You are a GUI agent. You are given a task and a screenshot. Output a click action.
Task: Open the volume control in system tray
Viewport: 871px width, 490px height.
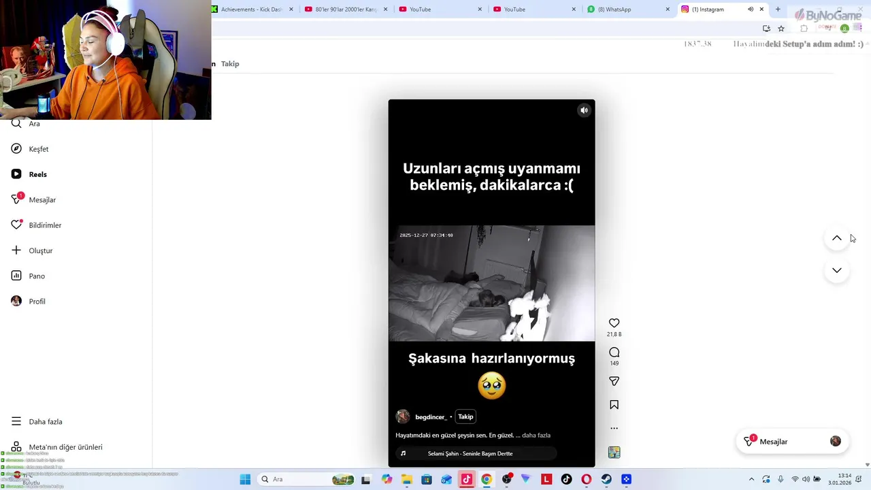tap(806, 480)
